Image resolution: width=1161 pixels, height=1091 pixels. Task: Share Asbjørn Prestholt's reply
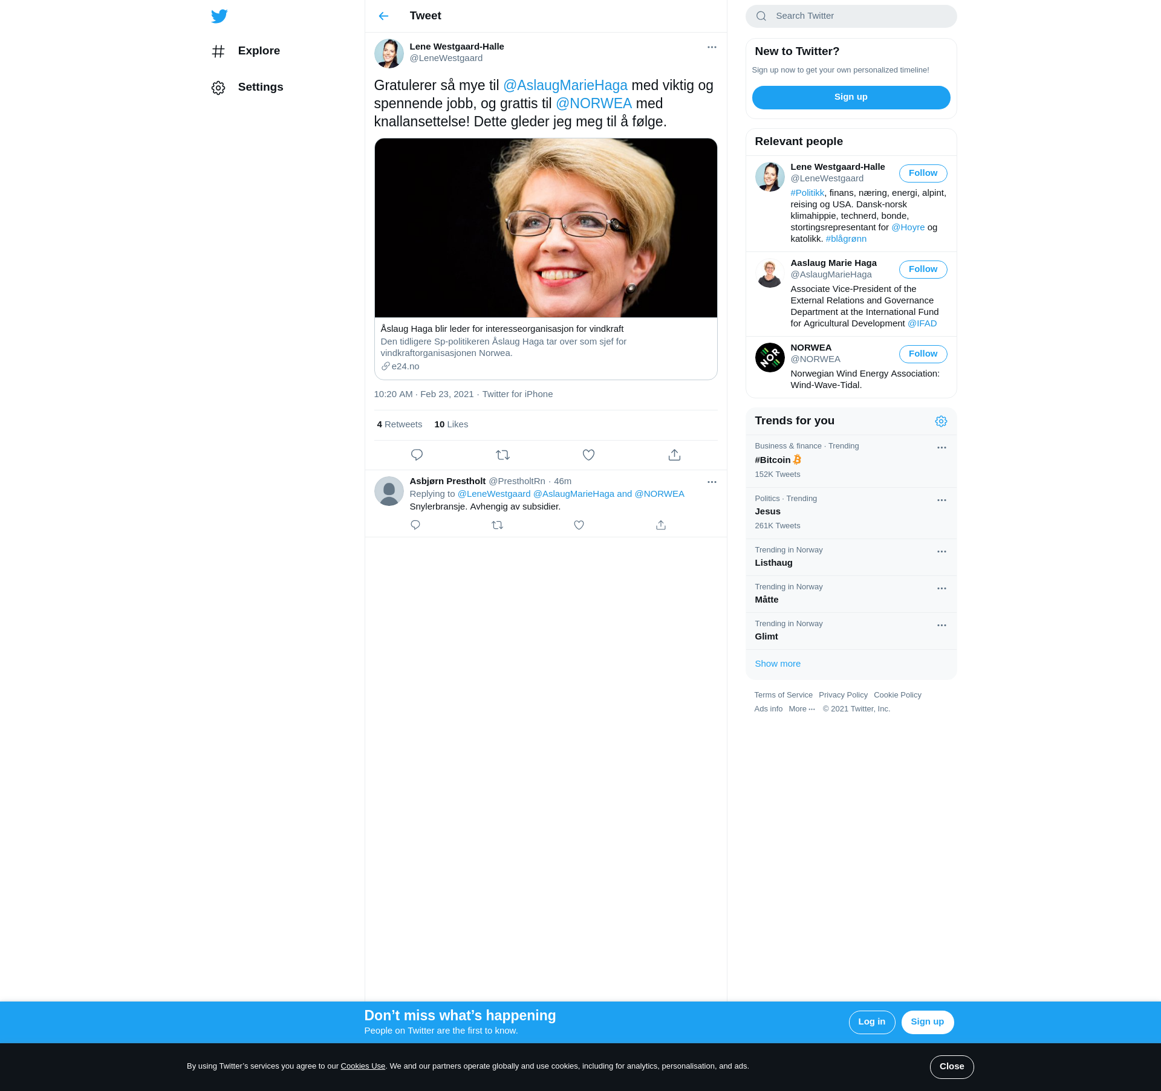pyautogui.click(x=661, y=525)
